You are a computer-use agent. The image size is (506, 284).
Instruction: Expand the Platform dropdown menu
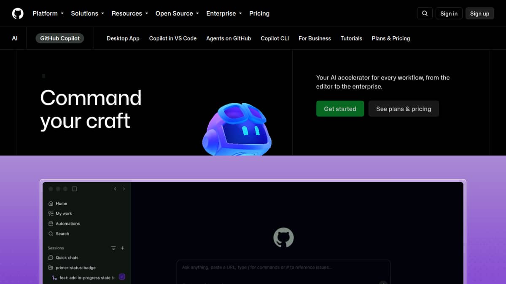click(48, 13)
